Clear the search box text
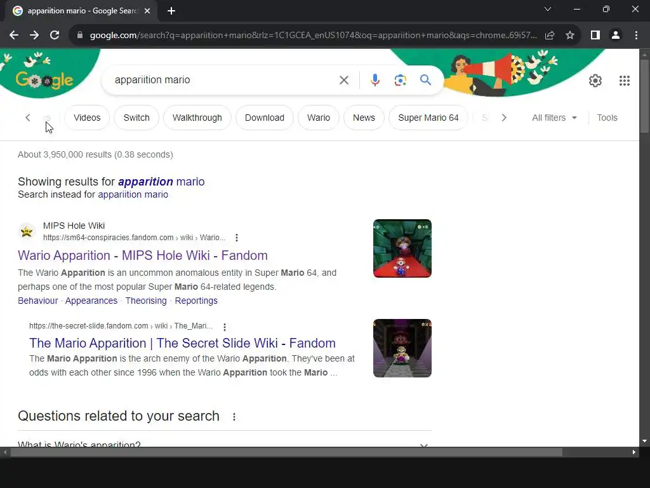Viewport: 650px width, 488px height. click(x=343, y=80)
